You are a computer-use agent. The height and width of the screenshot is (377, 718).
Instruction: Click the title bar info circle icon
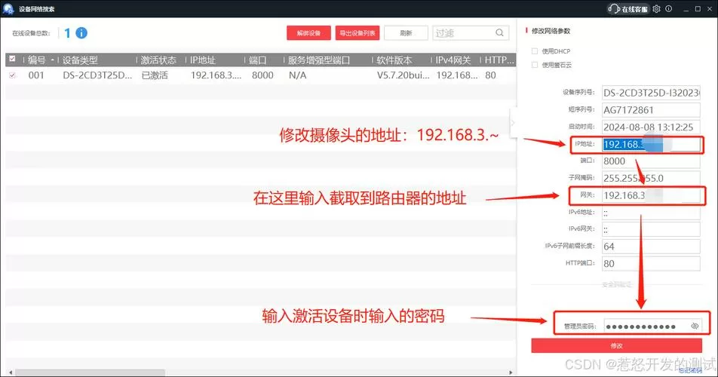[x=668, y=9]
